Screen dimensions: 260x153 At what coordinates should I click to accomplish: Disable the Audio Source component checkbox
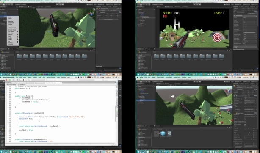click(x=236, y=113)
